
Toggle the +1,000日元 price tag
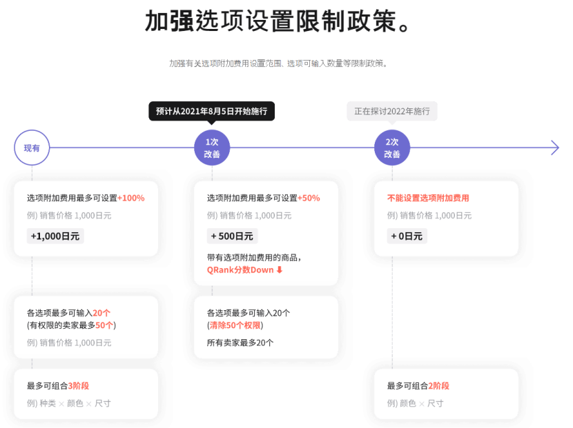[55, 236]
